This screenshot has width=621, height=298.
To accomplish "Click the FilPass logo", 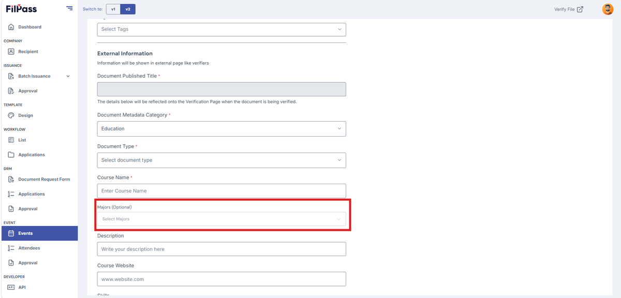I will click(x=21, y=8).
